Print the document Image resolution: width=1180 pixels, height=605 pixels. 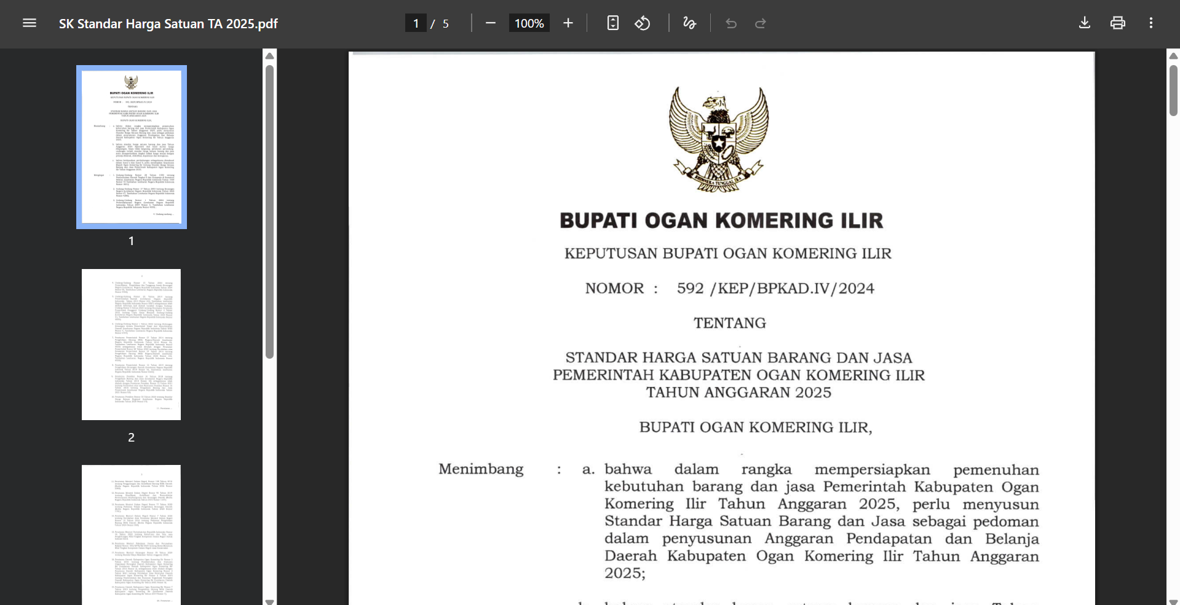click(1118, 23)
